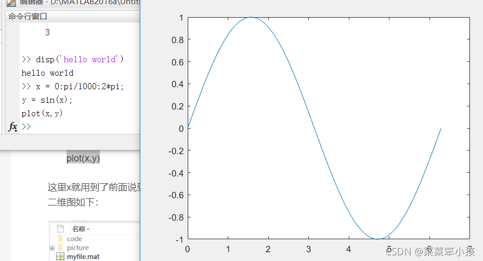Click the x = 0:pi/1000:2*pi; line
Viewport: 483px width, 261px height.
click(73, 86)
